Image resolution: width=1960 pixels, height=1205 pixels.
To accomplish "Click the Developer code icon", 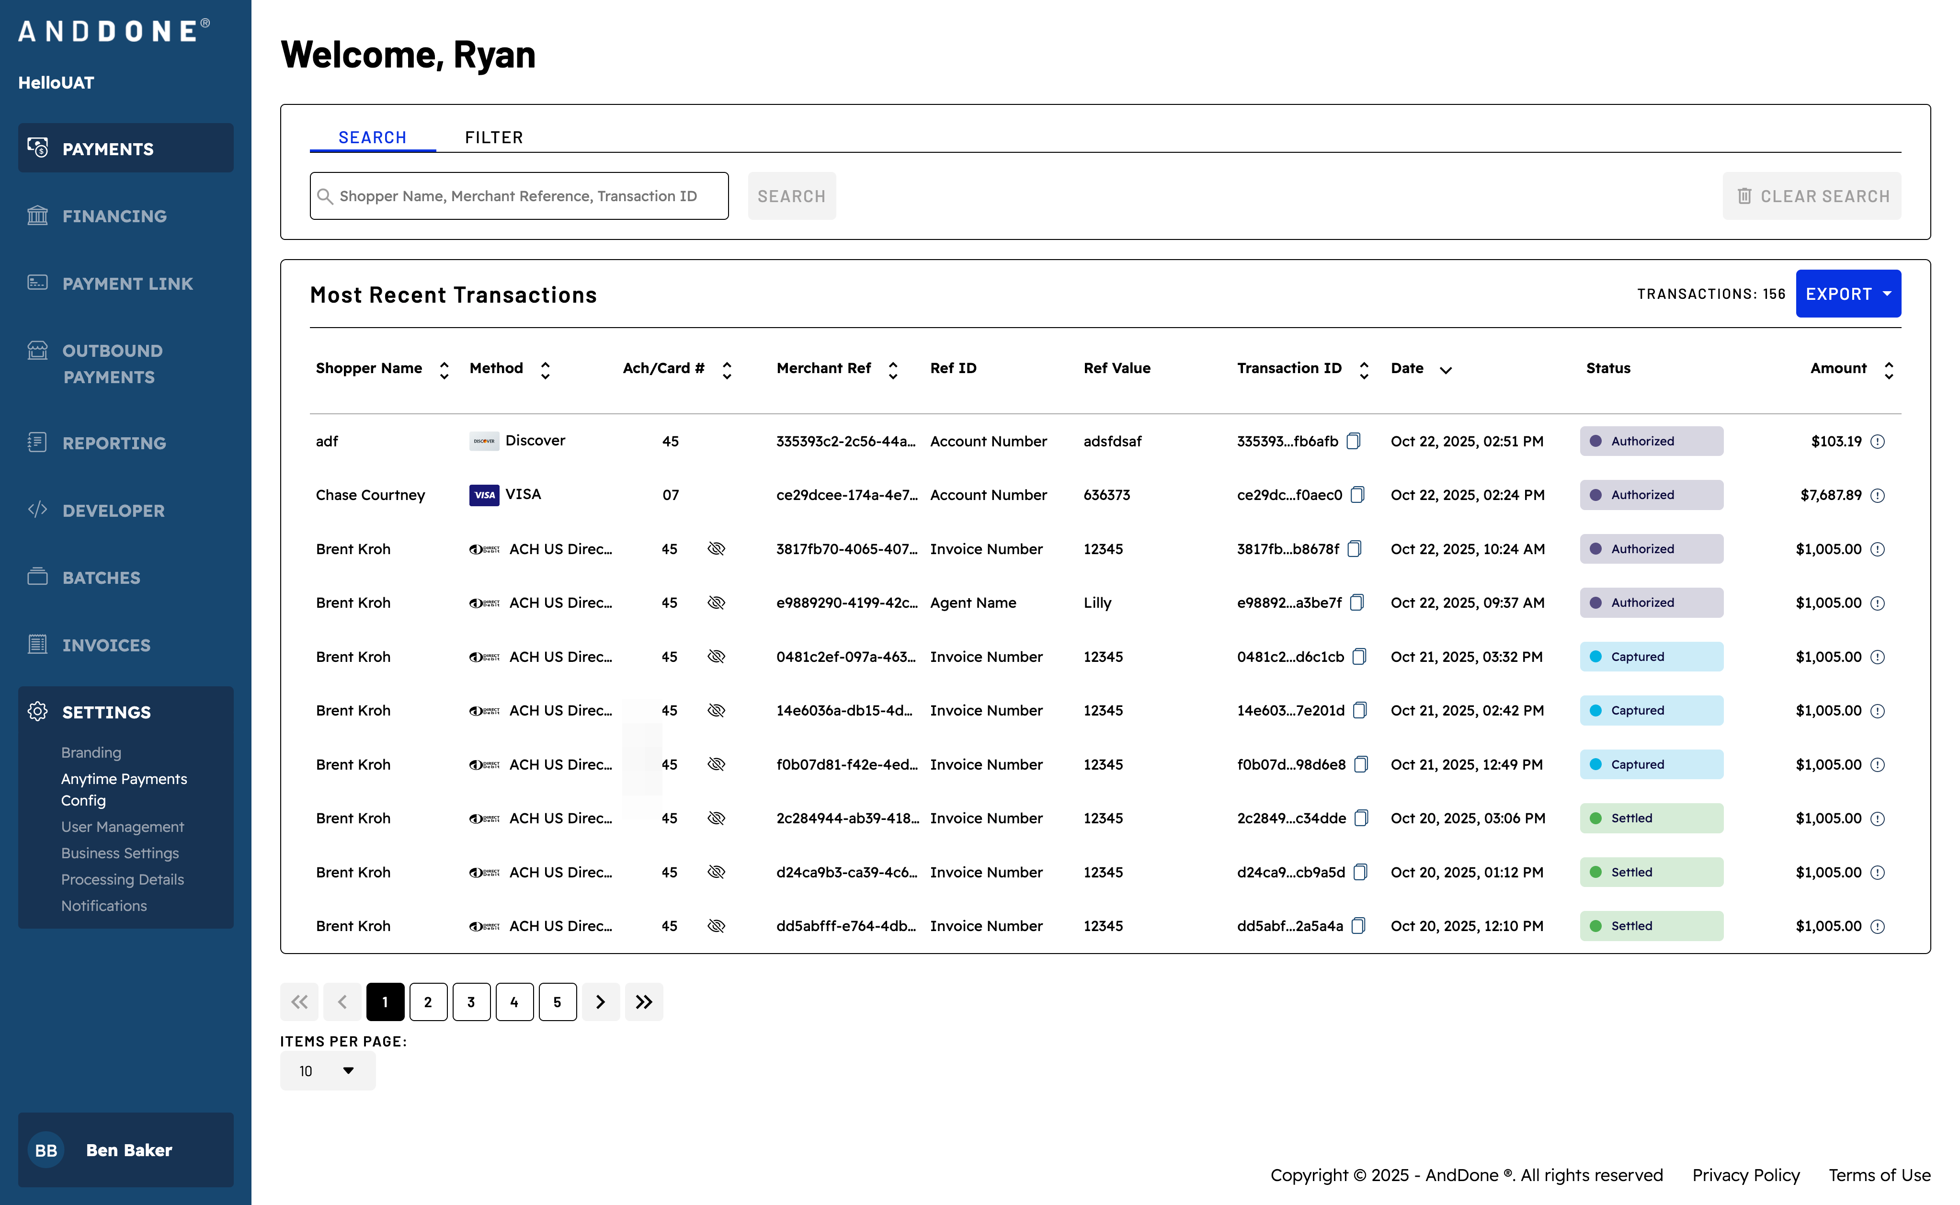I will [x=37, y=510].
